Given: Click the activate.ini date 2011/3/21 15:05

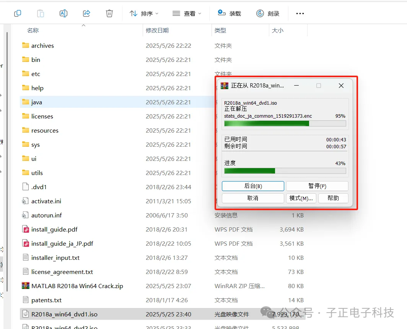Looking at the screenshot, I should 168,201.
